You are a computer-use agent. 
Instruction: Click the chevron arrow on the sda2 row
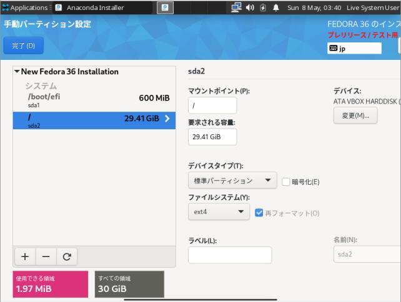pos(167,119)
